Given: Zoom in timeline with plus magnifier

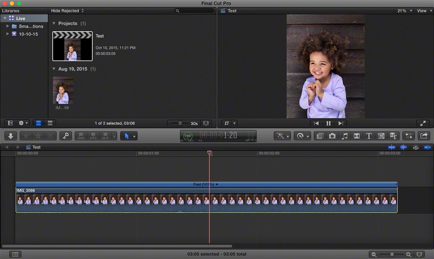Looking at the screenshot, I should [408, 255].
